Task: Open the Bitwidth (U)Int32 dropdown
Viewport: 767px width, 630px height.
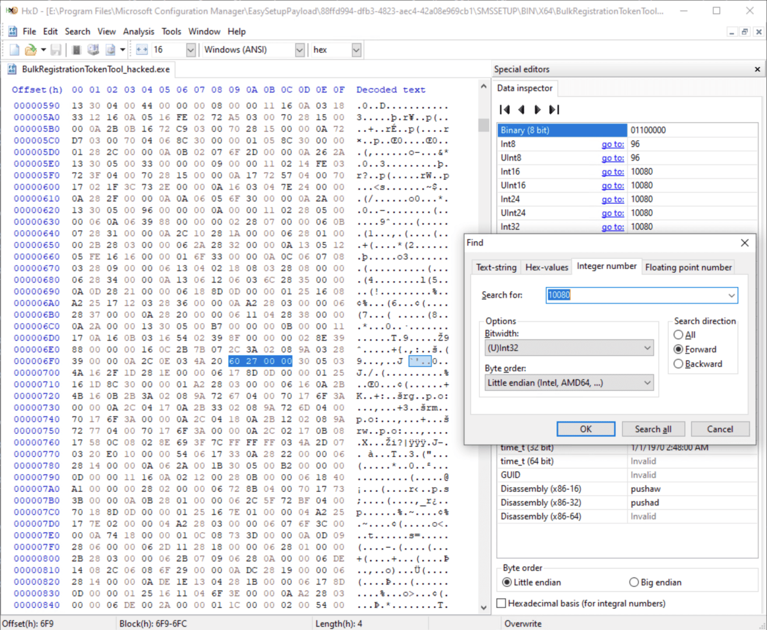Action: [x=569, y=348]
